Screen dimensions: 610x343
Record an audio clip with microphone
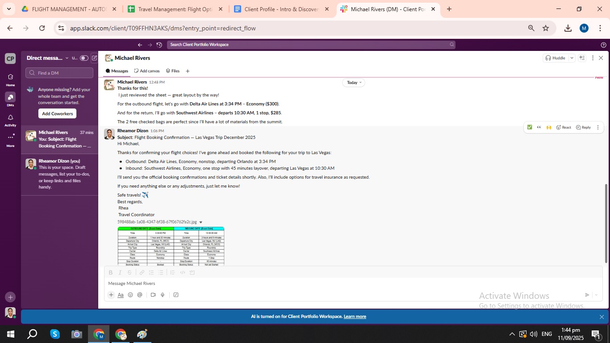click(x=163, y=295)
